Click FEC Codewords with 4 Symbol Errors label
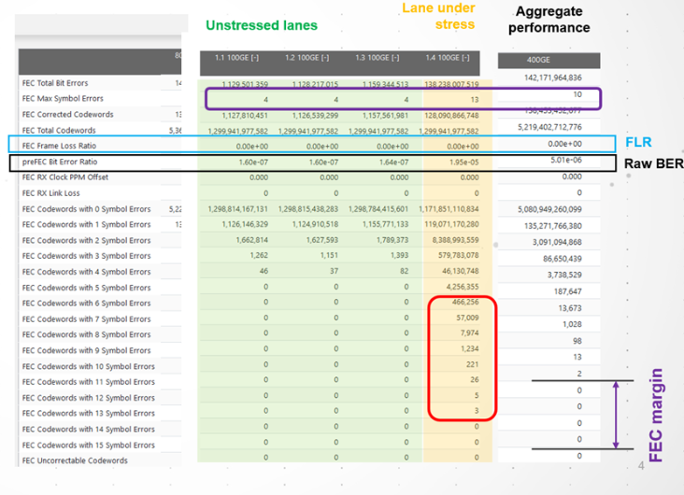This screenshot has height=495, width=684. click(x=86, y=272)
